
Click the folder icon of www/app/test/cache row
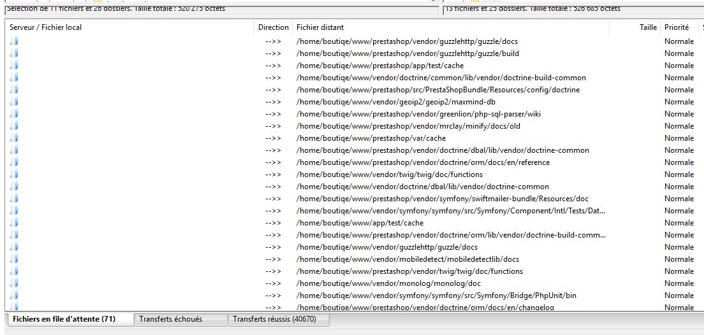pyautogui.click(x=14, y=223)
